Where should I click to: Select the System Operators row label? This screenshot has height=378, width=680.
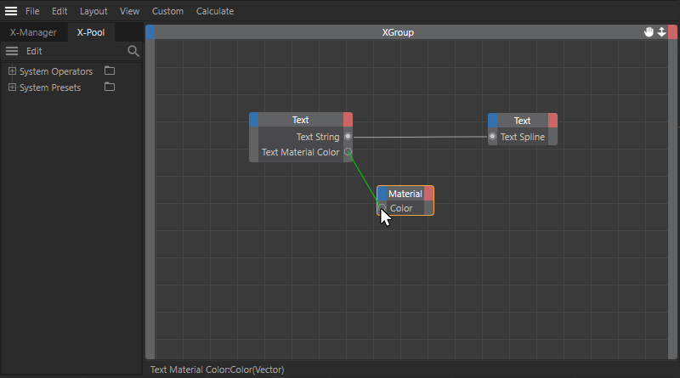56,71
